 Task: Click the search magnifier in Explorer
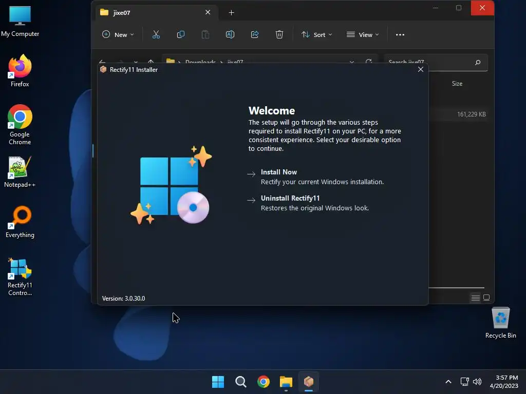pos(478,62)
